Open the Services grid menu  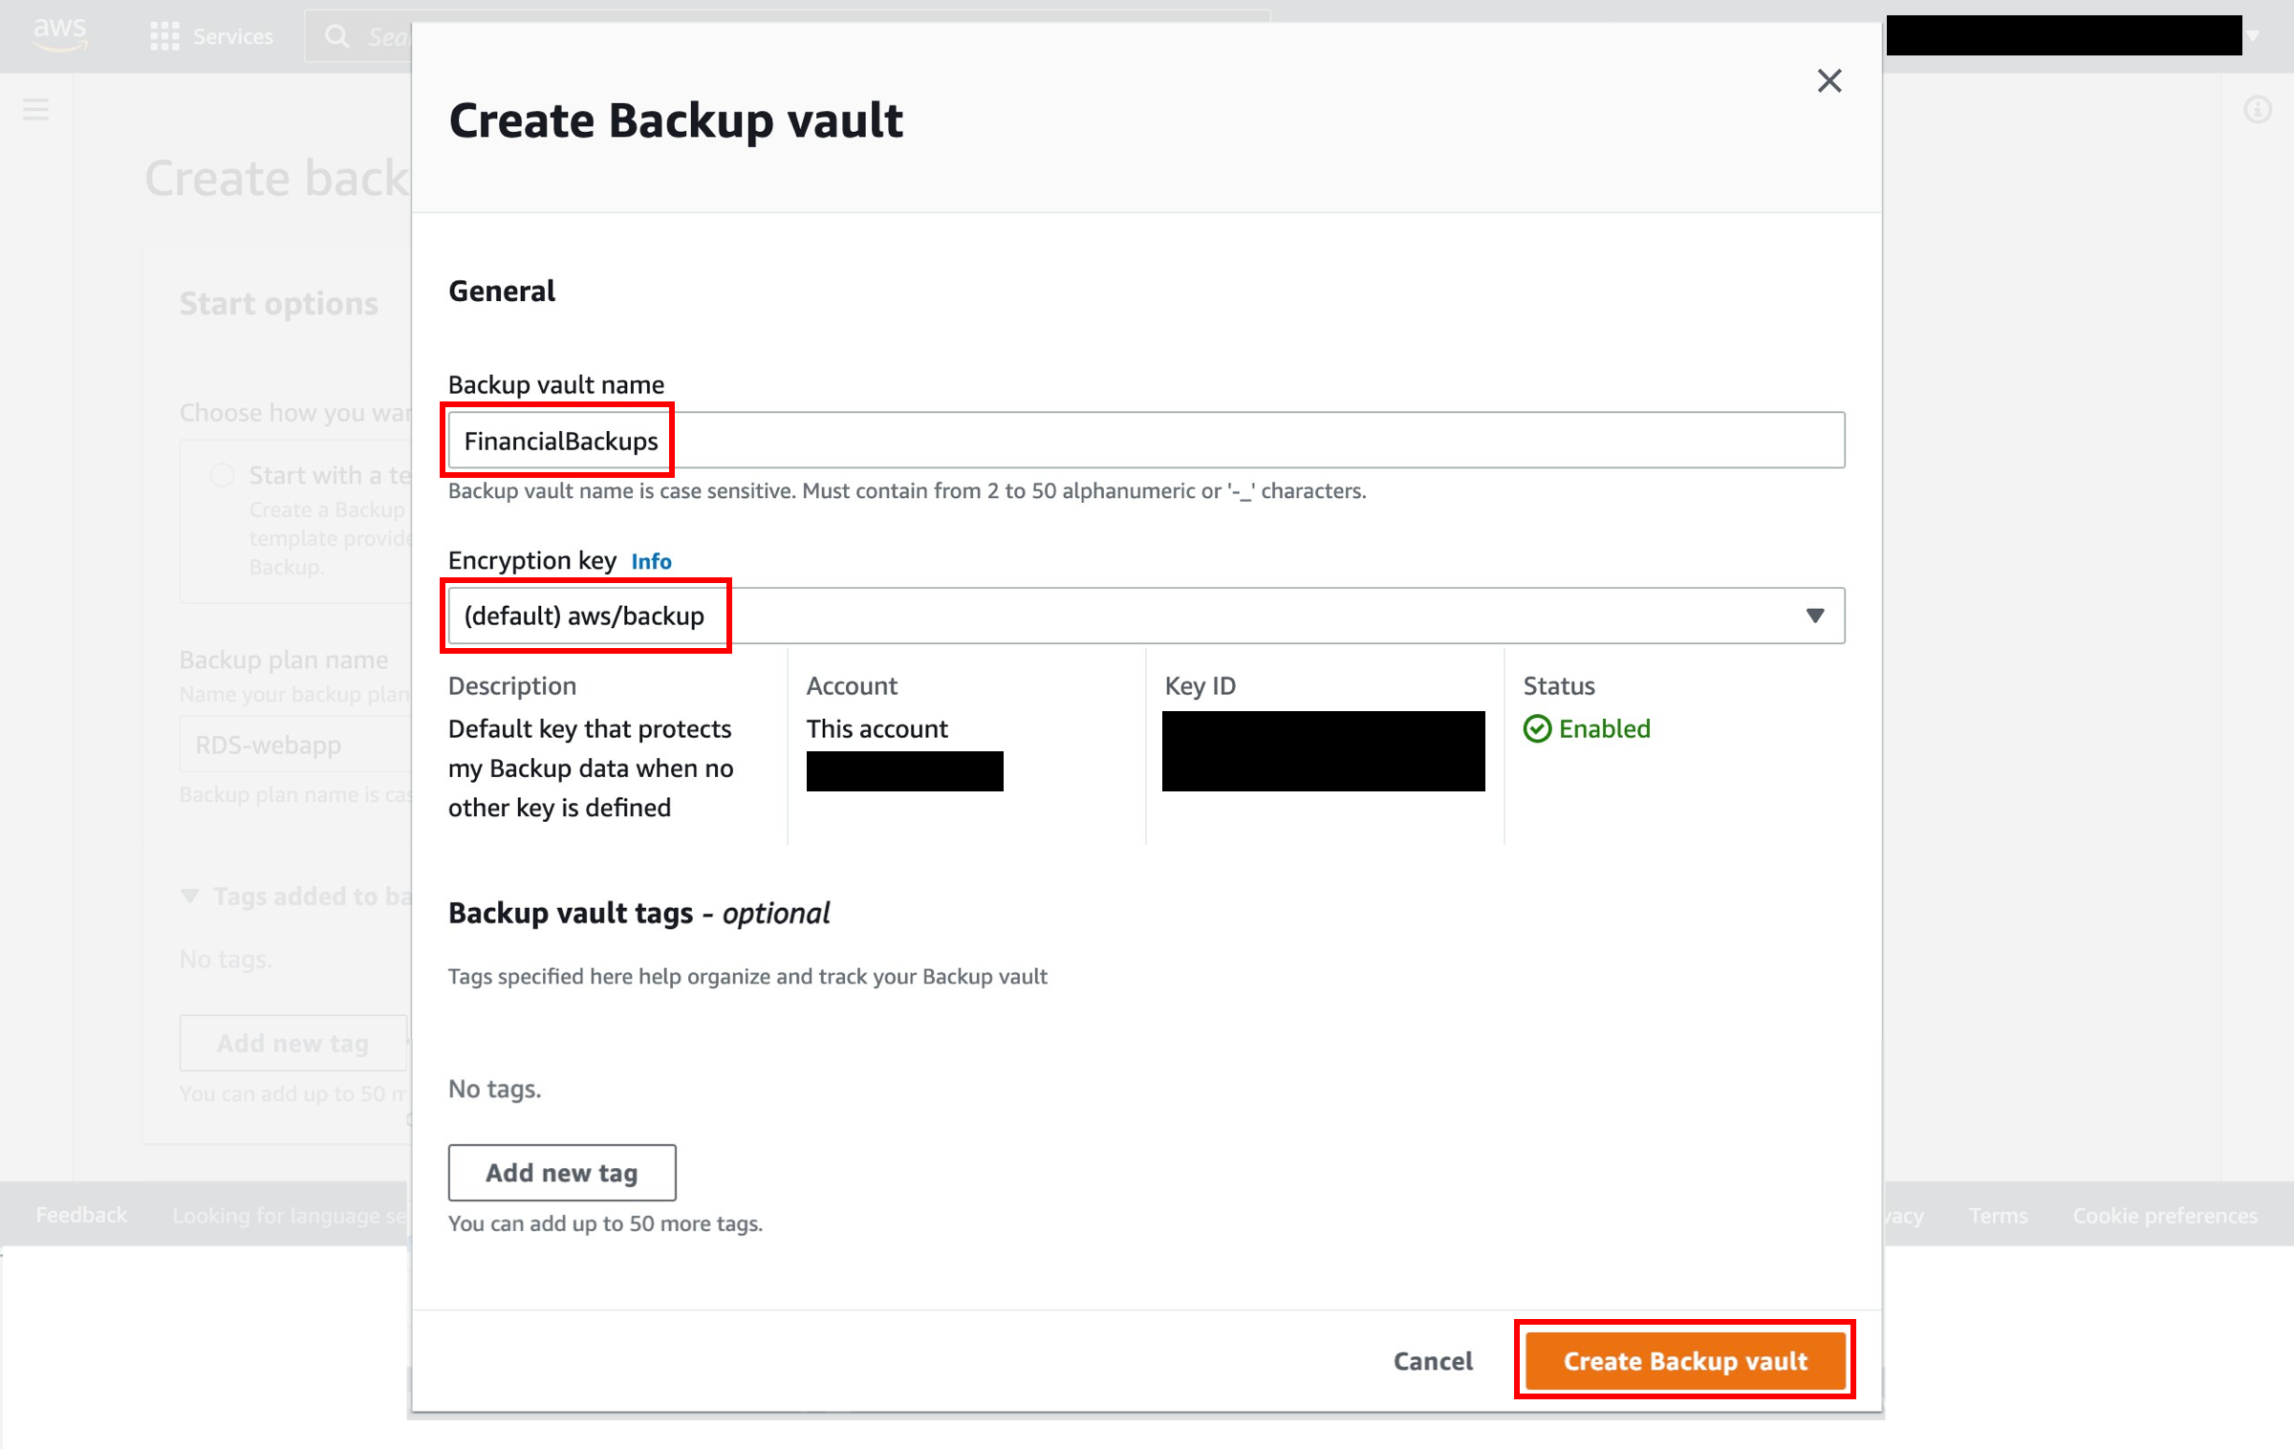point(164,36)
